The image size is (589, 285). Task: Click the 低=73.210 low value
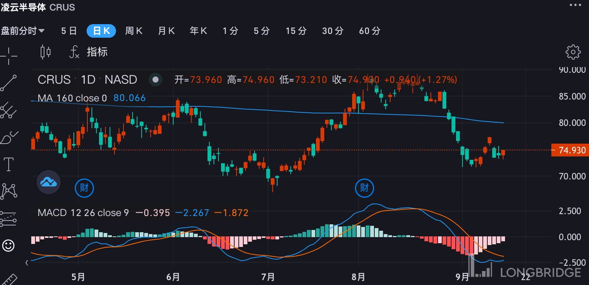[303, 80]
